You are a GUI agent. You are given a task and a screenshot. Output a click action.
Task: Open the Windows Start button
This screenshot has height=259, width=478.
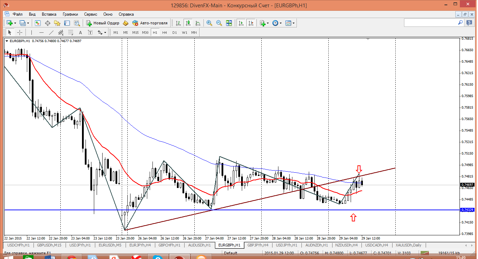pos(8,258)
